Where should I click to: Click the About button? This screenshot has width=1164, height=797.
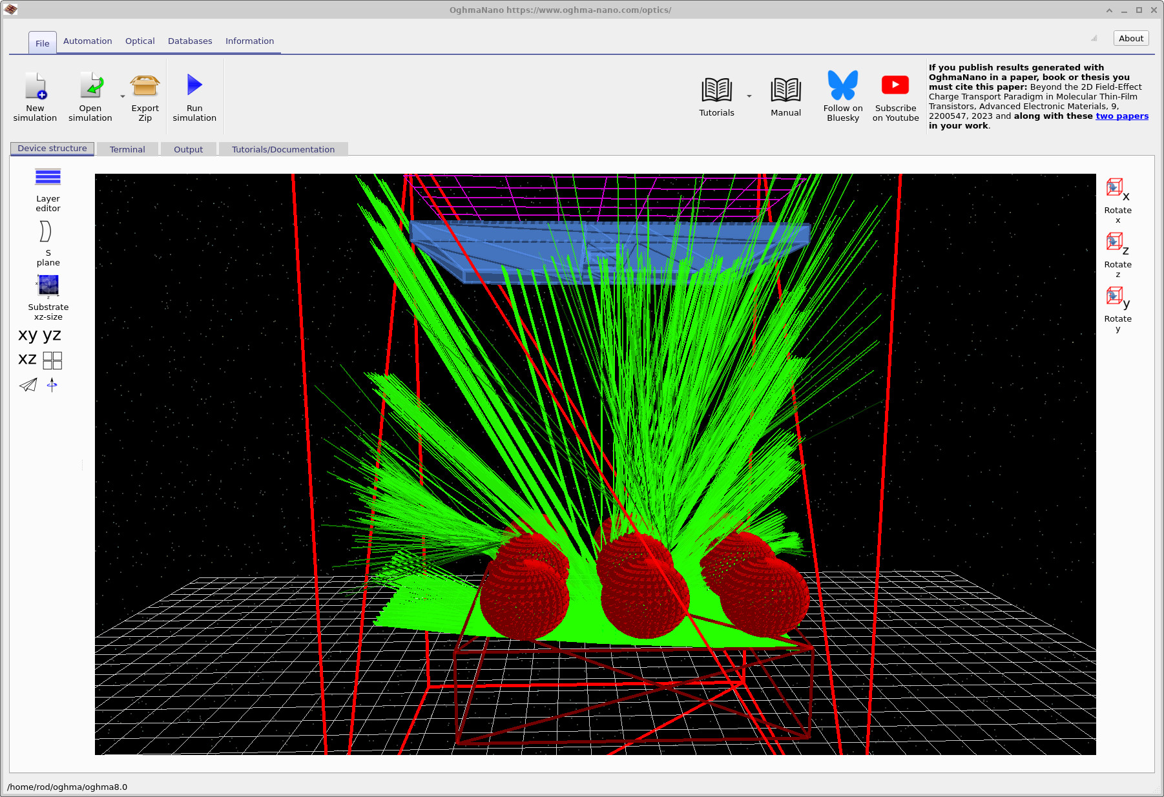pos(1130,38)
